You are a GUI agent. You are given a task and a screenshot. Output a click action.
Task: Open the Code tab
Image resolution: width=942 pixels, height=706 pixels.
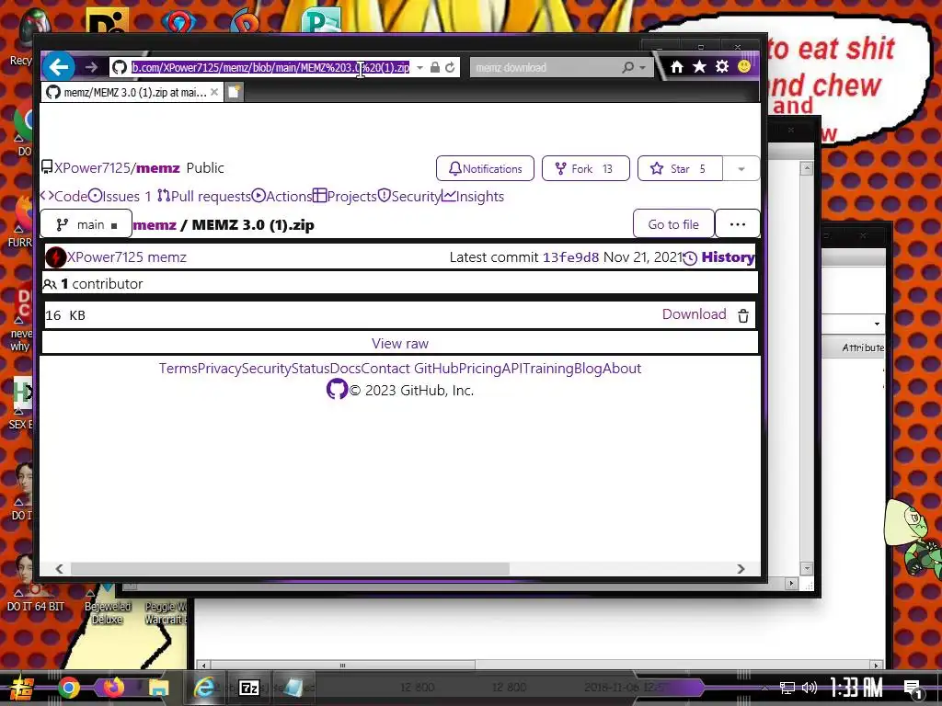pyautogui.click(x=63, y=197)
